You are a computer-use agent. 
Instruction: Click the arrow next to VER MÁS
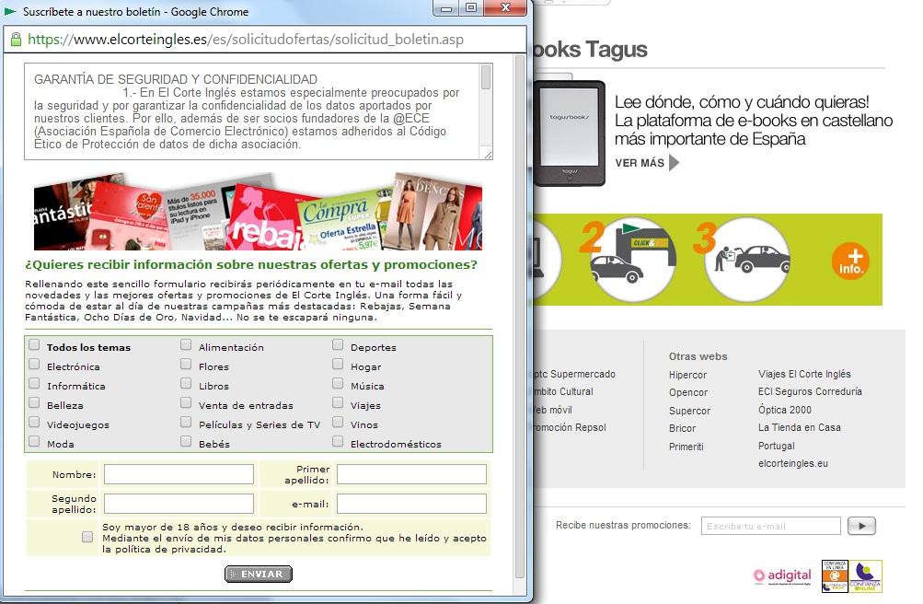[675, 163]
